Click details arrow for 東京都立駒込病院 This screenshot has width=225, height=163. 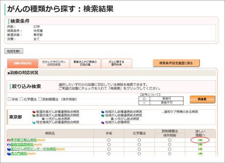coord(200,140)
